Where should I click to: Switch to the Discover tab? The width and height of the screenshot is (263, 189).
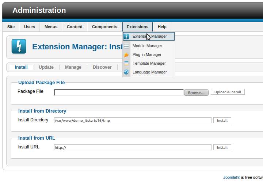102,67
